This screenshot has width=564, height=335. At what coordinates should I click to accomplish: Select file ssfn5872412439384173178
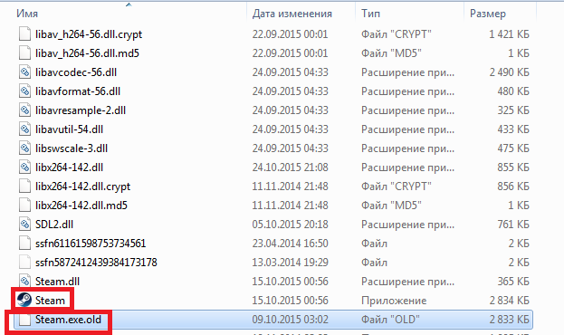96,263
